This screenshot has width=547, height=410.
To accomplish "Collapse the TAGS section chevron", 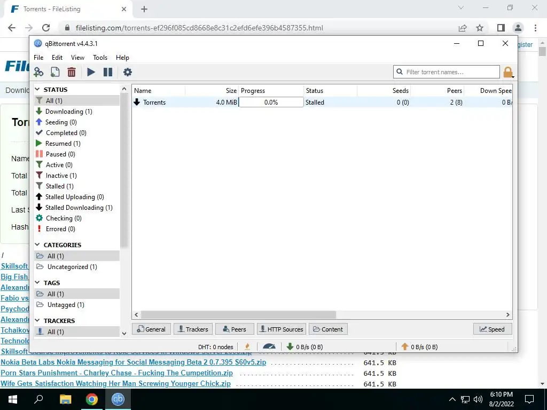I will click(38, 283).
